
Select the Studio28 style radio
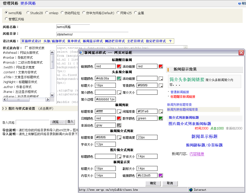pos(28,13)
